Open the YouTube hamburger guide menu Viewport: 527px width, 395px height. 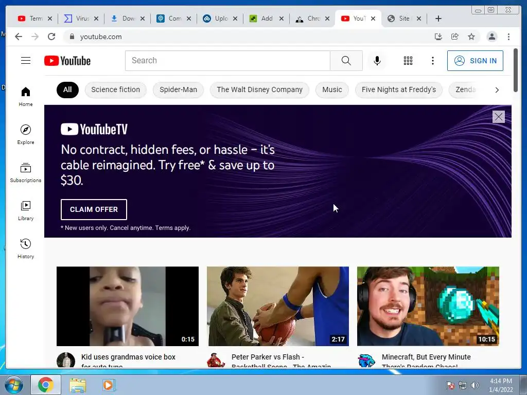pos(26,61)
